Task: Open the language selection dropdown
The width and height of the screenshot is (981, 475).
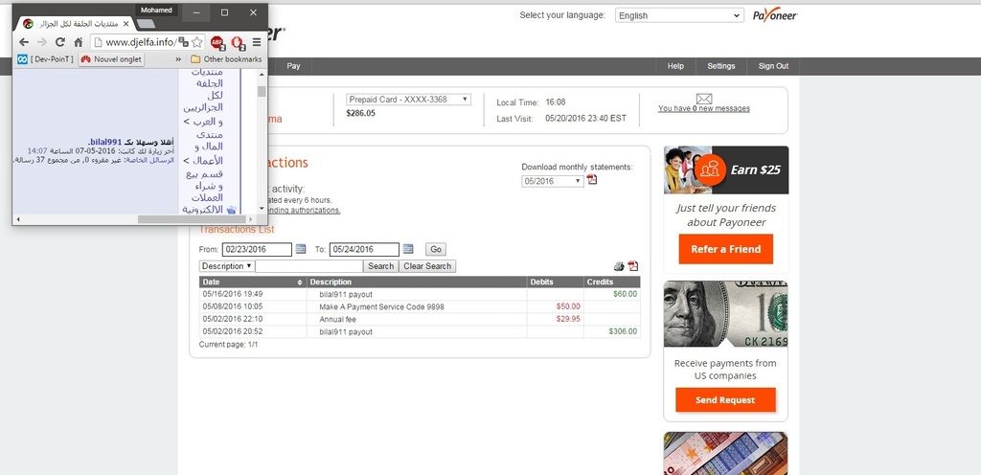Action: (x=679, y=15)
